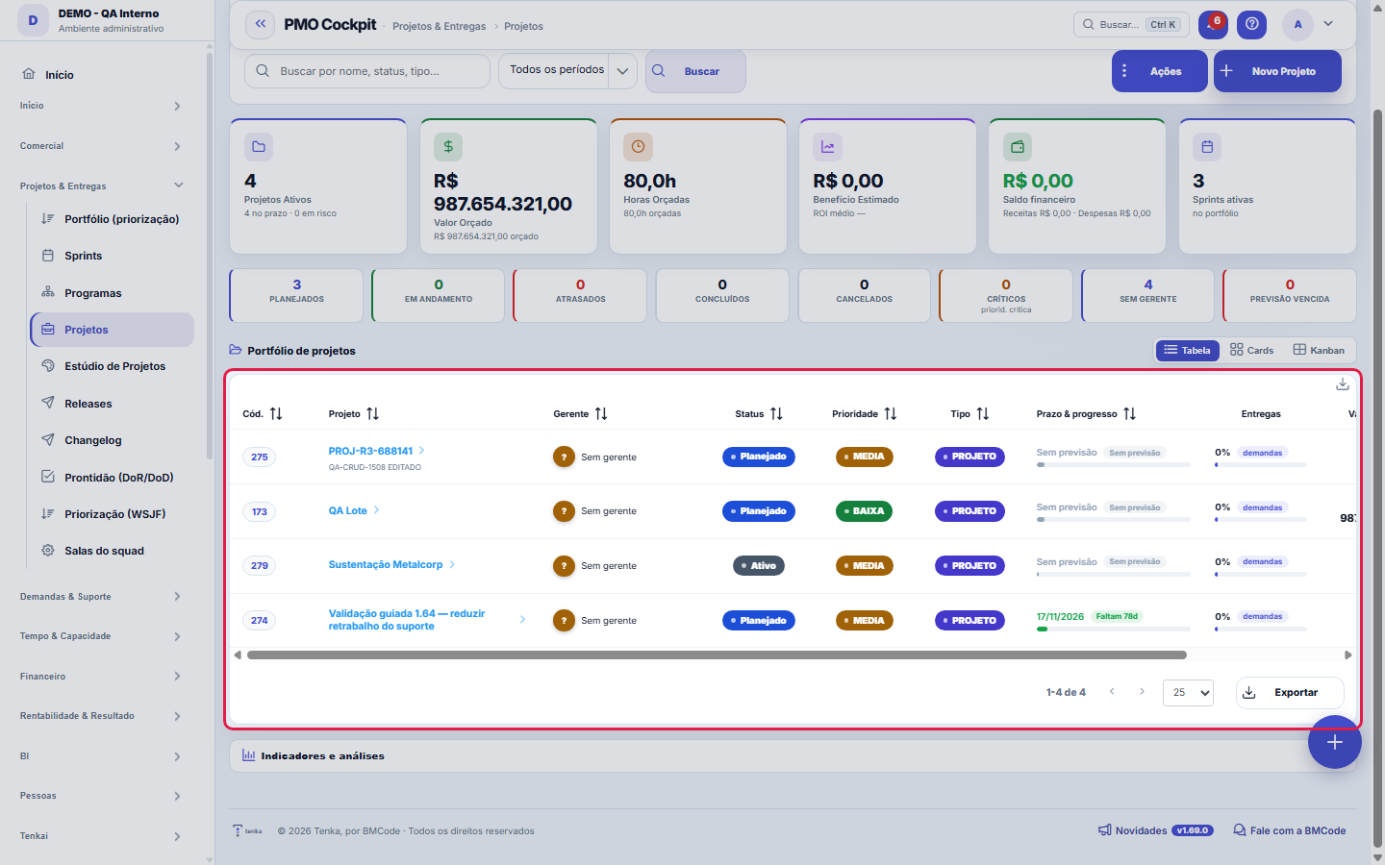Viewport: 1385px width, 865px height.
Task: Filter by Sem Gerente card
Action: pos(1147,295)
